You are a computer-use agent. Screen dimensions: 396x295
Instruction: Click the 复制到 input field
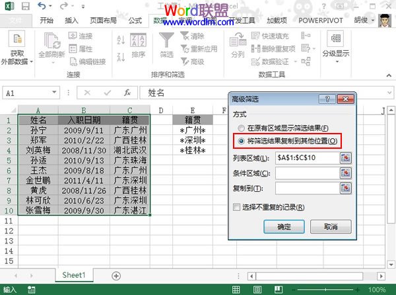pyautogui.click(x=308, y=189)
